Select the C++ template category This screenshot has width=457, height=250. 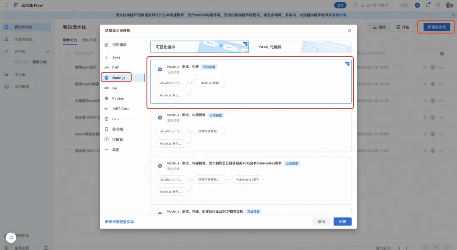pyautogui.click(x=116, y=119)
